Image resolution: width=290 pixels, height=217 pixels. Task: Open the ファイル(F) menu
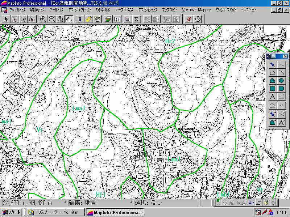pyautogui.click(x=17, y=9)
